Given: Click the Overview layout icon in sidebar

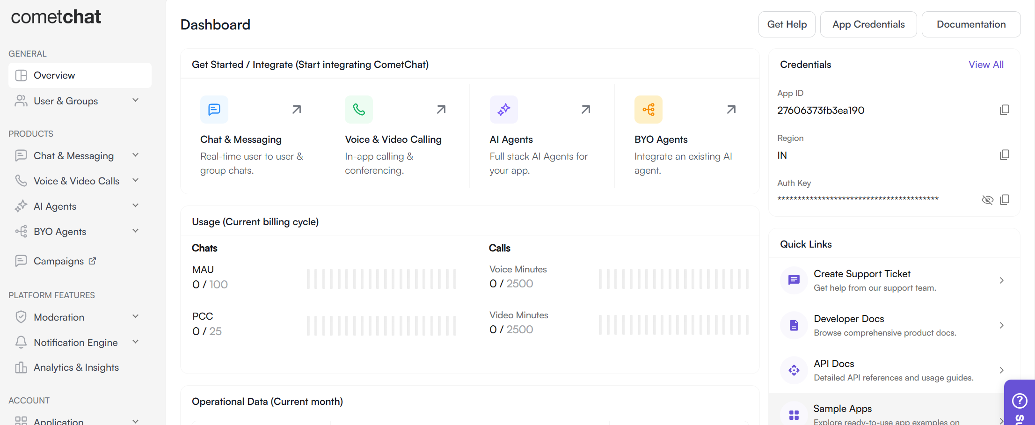Looking at the screenshot, I should (x=21, y=75).
